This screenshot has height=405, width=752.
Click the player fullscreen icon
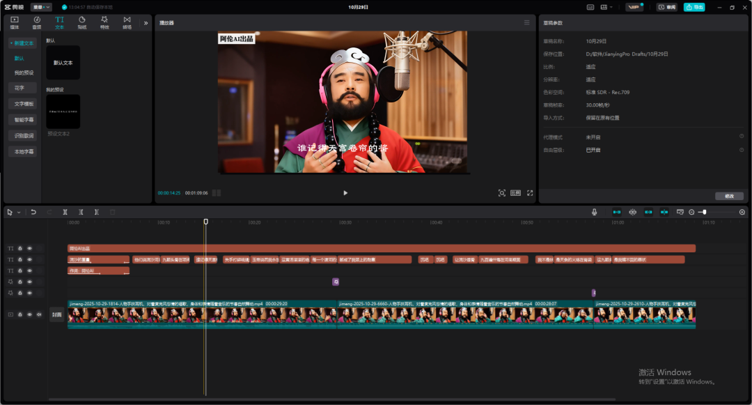529,193
